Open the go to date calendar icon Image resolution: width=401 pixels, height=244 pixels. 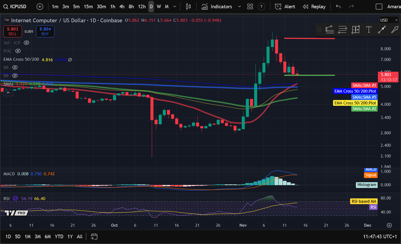tap(94, 237)
